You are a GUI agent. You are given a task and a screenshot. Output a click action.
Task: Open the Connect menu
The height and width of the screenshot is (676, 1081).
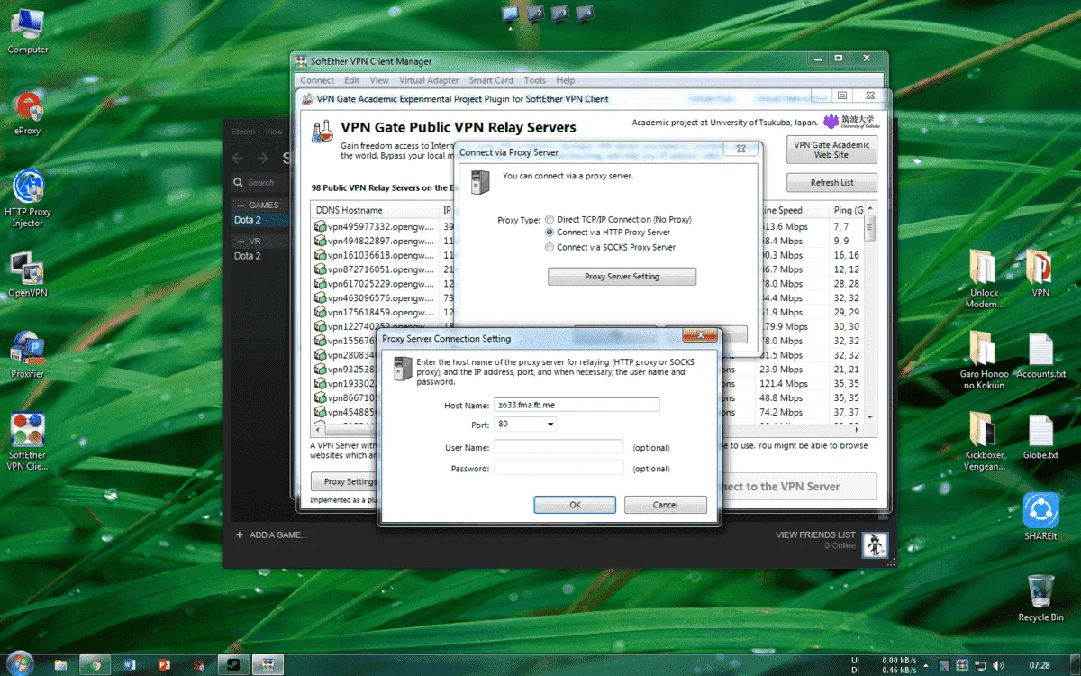pyautogui.click(x=317, y=80)
